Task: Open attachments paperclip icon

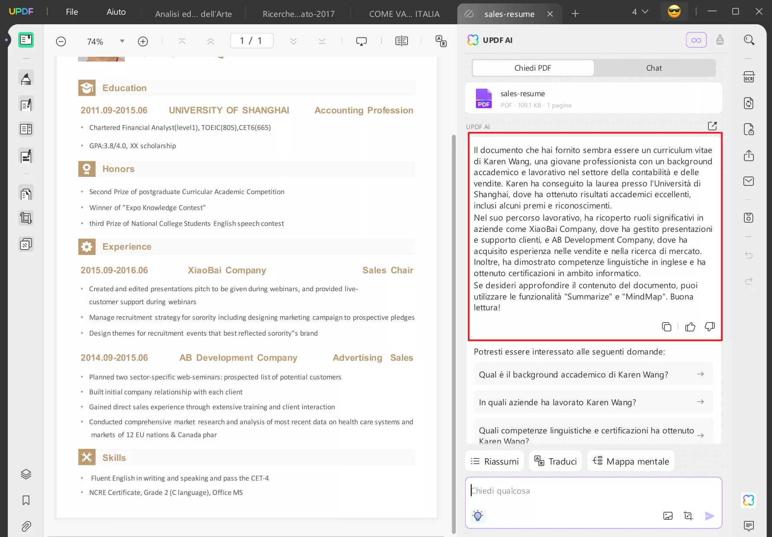Action: pos(26,527)
